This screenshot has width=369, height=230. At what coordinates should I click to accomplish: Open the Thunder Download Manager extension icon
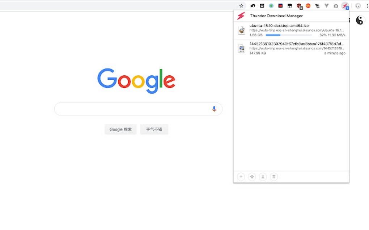click(x=345, y=6)
